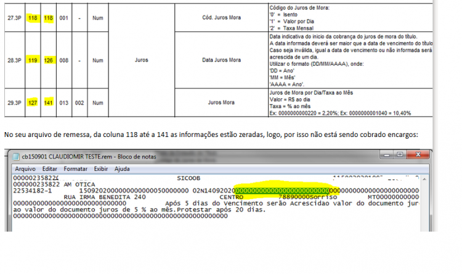Open the Exibir menu
This screenshot has height=274, width=462.
point(101,169)
